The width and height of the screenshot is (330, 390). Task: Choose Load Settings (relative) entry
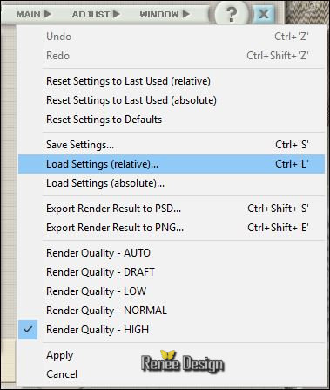pyautogui.click(x=172, y=164)
